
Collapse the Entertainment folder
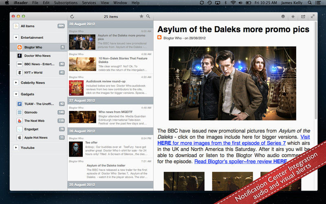15,38
